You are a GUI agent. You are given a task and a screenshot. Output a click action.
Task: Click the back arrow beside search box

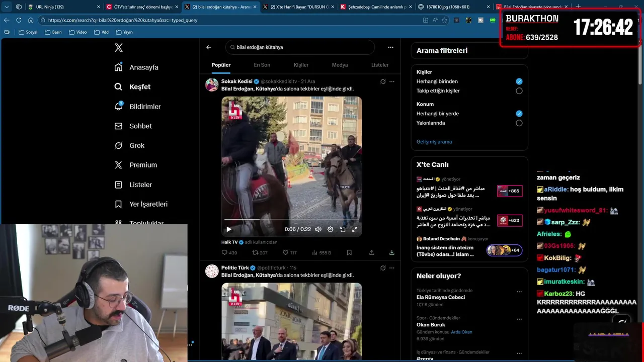[x=209, y=47]
